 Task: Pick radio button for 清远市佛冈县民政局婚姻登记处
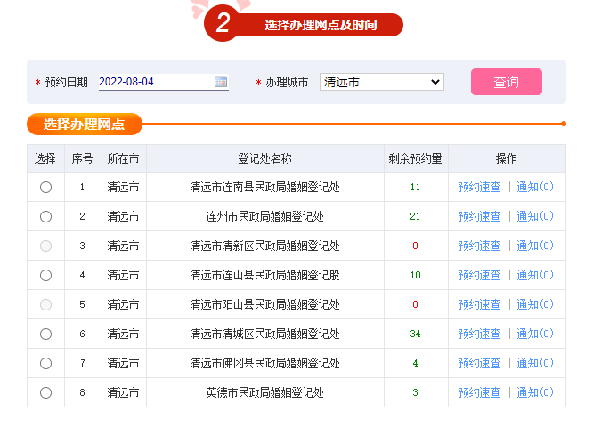tap(45, 363)
